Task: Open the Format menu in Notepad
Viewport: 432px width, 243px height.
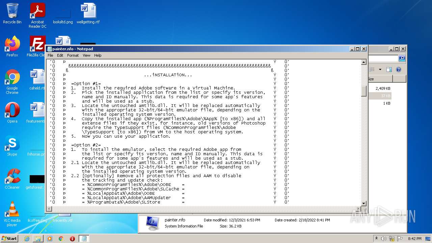Action: 73,55
